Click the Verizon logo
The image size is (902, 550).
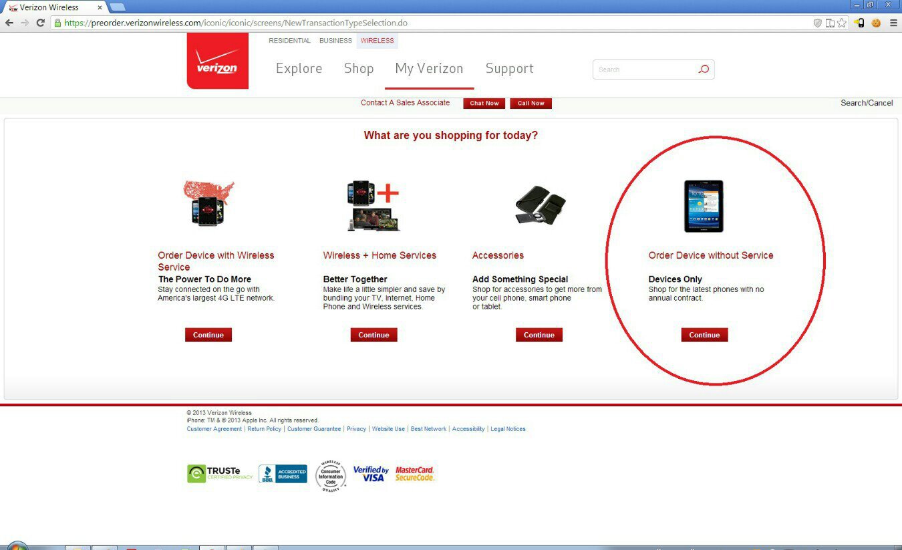[x=217, y=61]
